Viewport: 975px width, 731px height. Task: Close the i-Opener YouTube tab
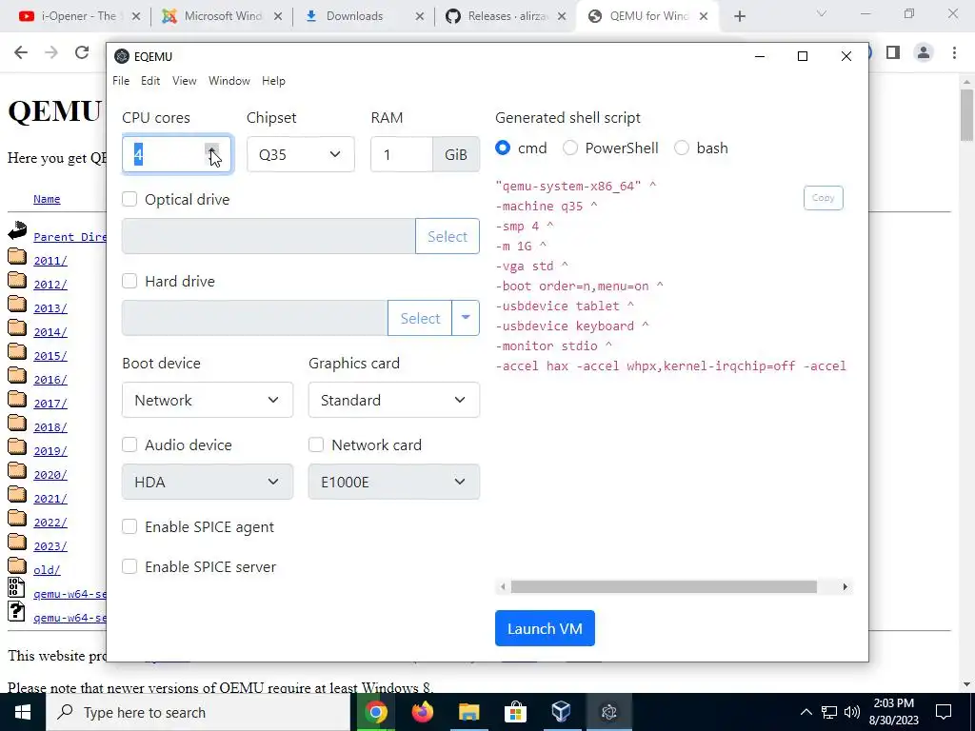(136, 17)
